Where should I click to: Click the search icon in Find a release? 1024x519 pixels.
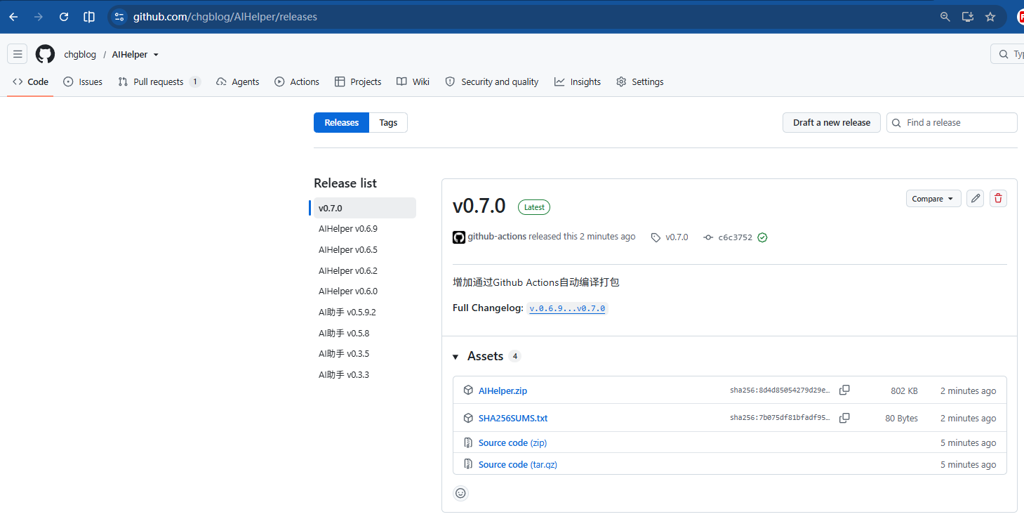click(x=896, y=123)
